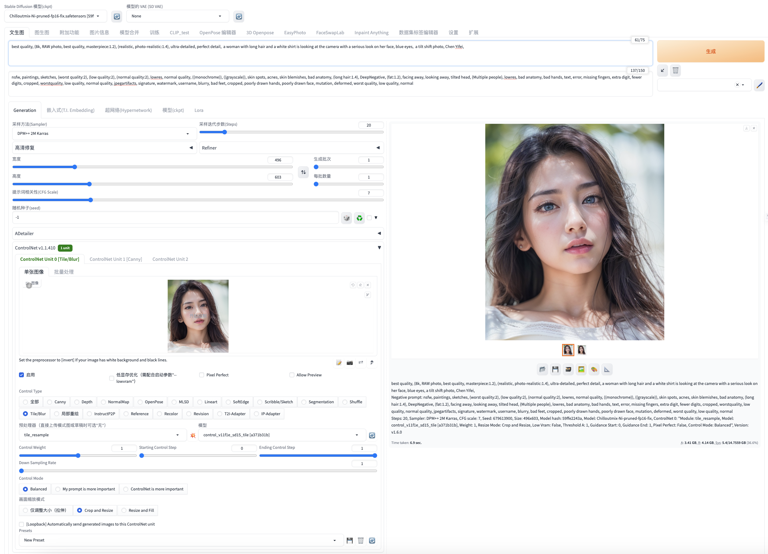Run preprocessor with the explosion icon
The width and height of the screenshot is (768, 554).
tap(193, 435)
